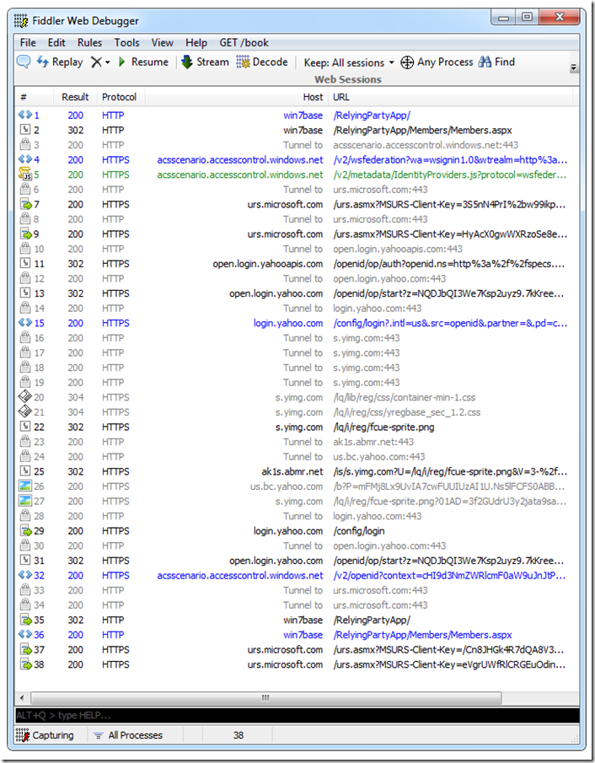This screenshot has width=595, height=763.
Task: Select session 2 redirect icon
Action: pos(24,130)
